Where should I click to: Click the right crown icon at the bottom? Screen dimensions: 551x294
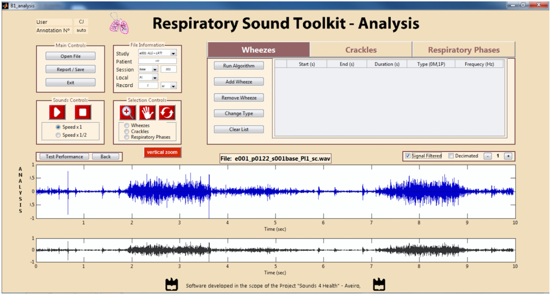[x=379, y=284]
